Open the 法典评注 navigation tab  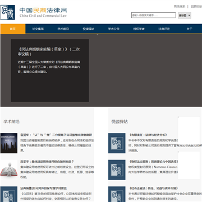tap(164, 29)
